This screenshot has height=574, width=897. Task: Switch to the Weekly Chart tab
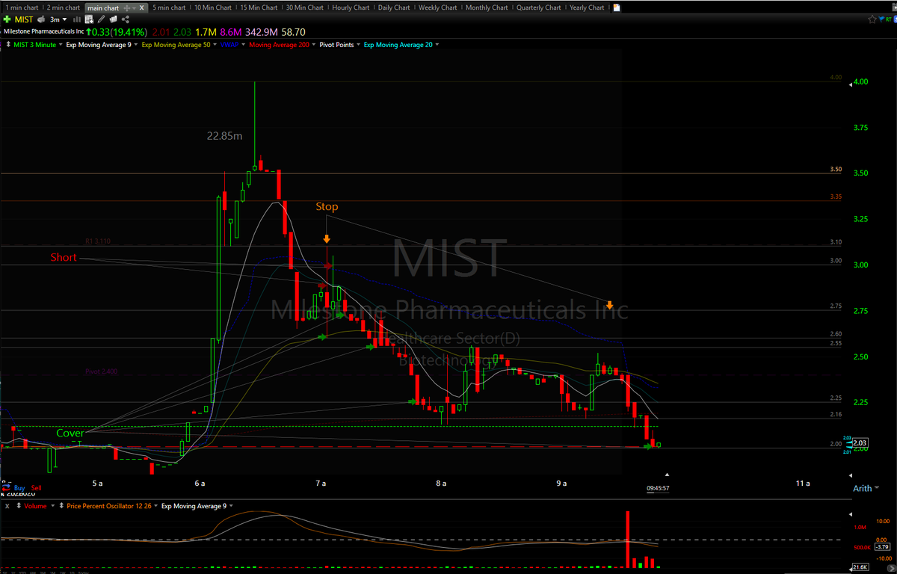coord(438,7)
